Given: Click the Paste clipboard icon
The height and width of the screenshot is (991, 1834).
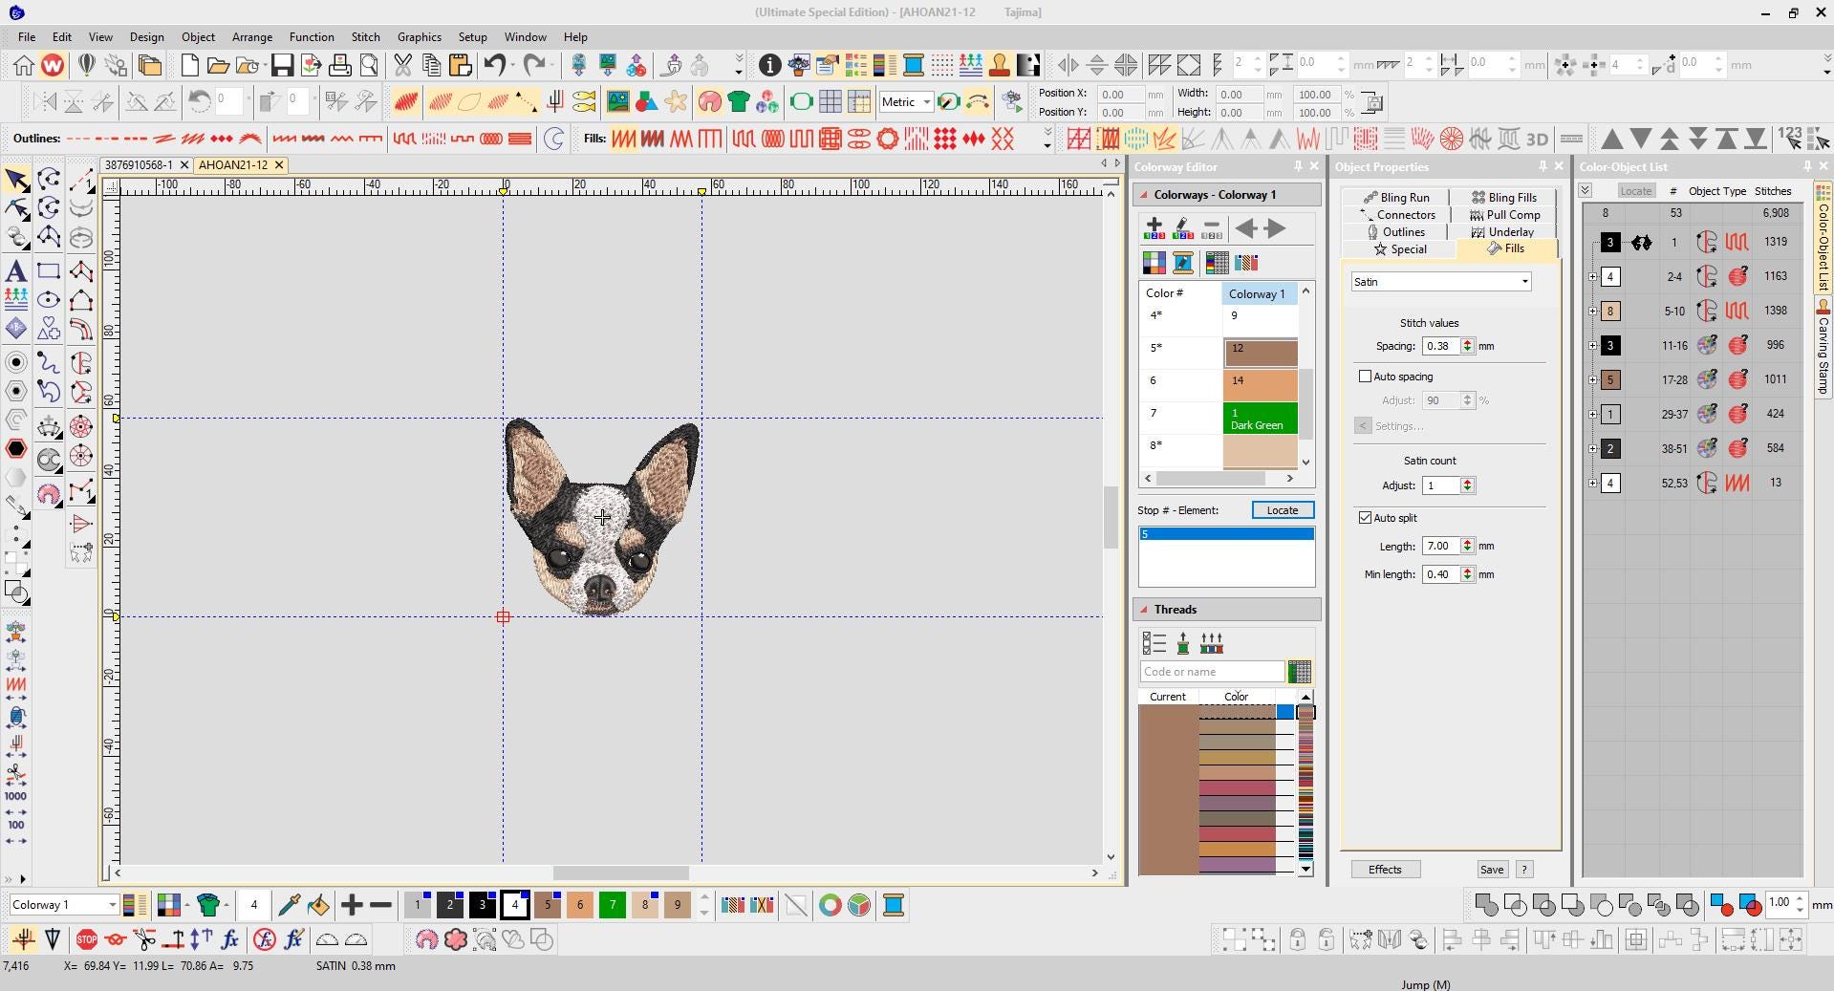Looking at the screenshot, I should pos(460,65).
